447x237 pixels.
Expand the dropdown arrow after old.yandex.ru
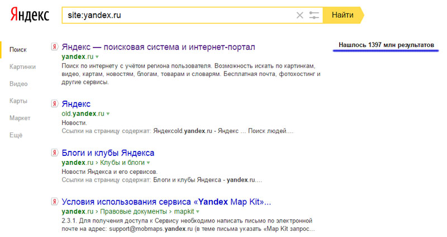(108, 114)
